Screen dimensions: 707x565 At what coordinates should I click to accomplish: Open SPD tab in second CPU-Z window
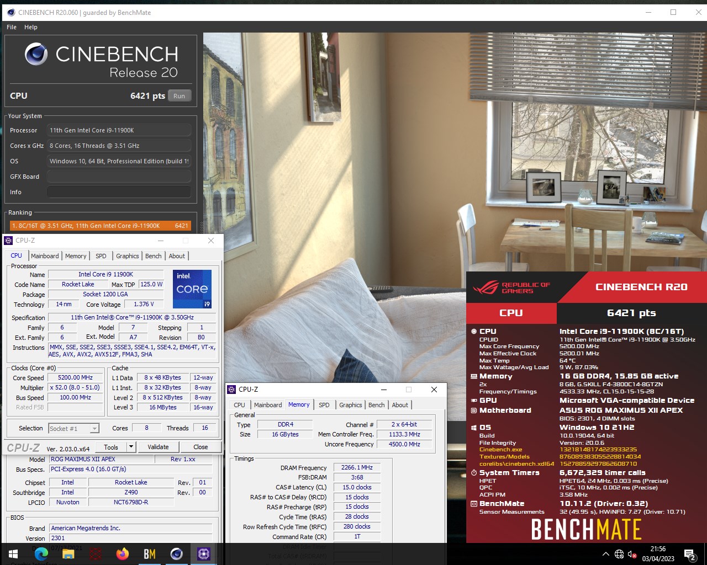click(x=324, y=405)
